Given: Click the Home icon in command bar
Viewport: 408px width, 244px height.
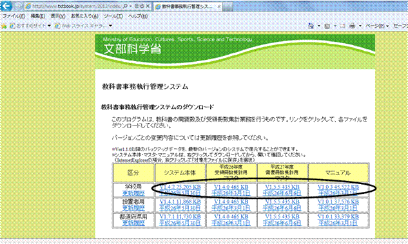Looking at the screenshot, I should click(x=311, y=26).
